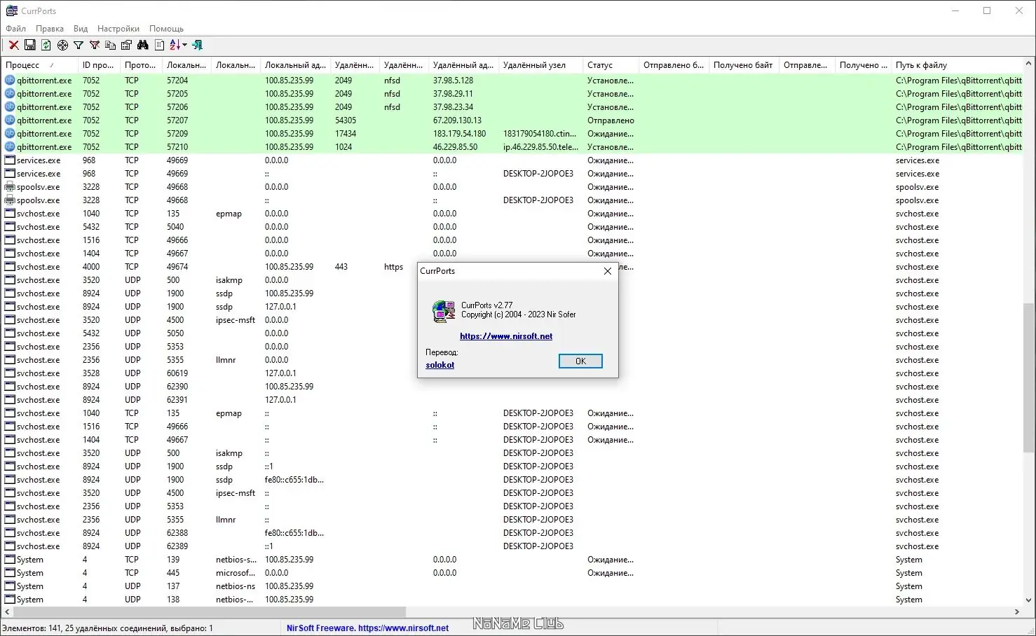
Task: Sort by the Отправлено б... column header
Action: pos(674,65)
